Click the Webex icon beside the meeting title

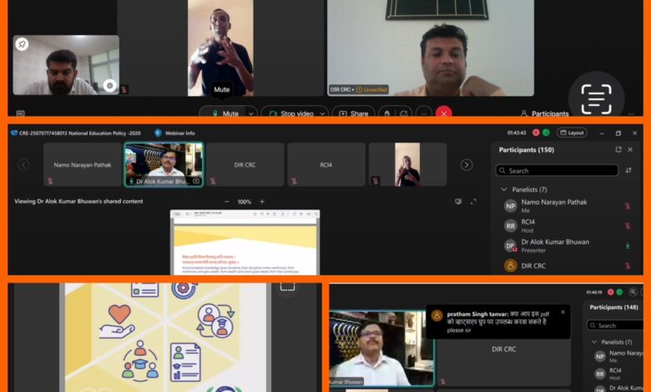[14, 133]
